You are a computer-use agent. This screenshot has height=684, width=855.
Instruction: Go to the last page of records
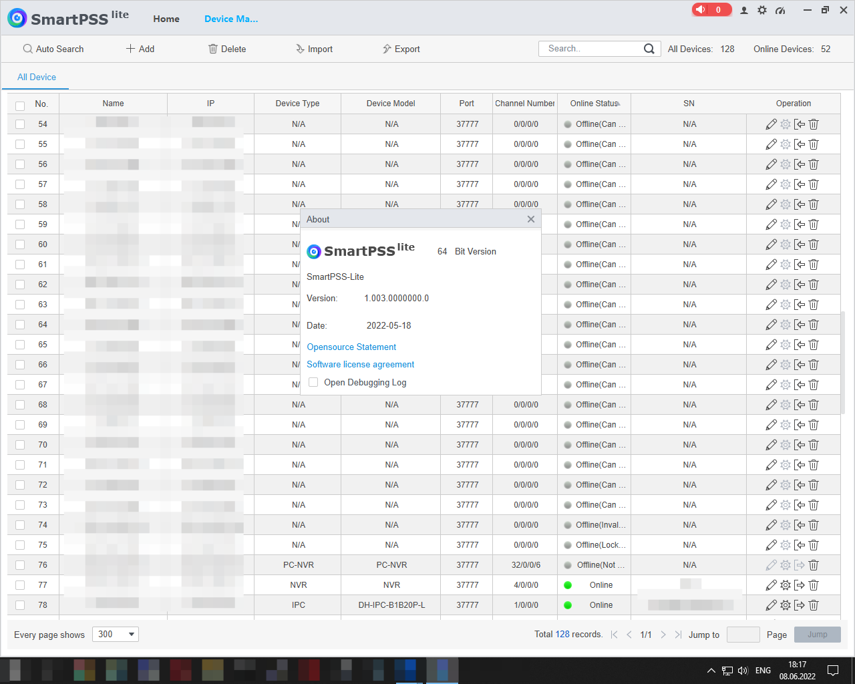pyautogui.click(x=678, y=635)
